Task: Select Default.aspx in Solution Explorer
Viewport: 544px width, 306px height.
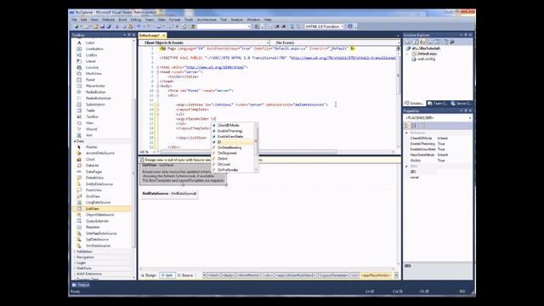Action: coord(427,54)
